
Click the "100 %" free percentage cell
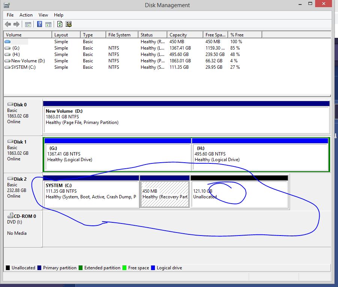[236, 41]
